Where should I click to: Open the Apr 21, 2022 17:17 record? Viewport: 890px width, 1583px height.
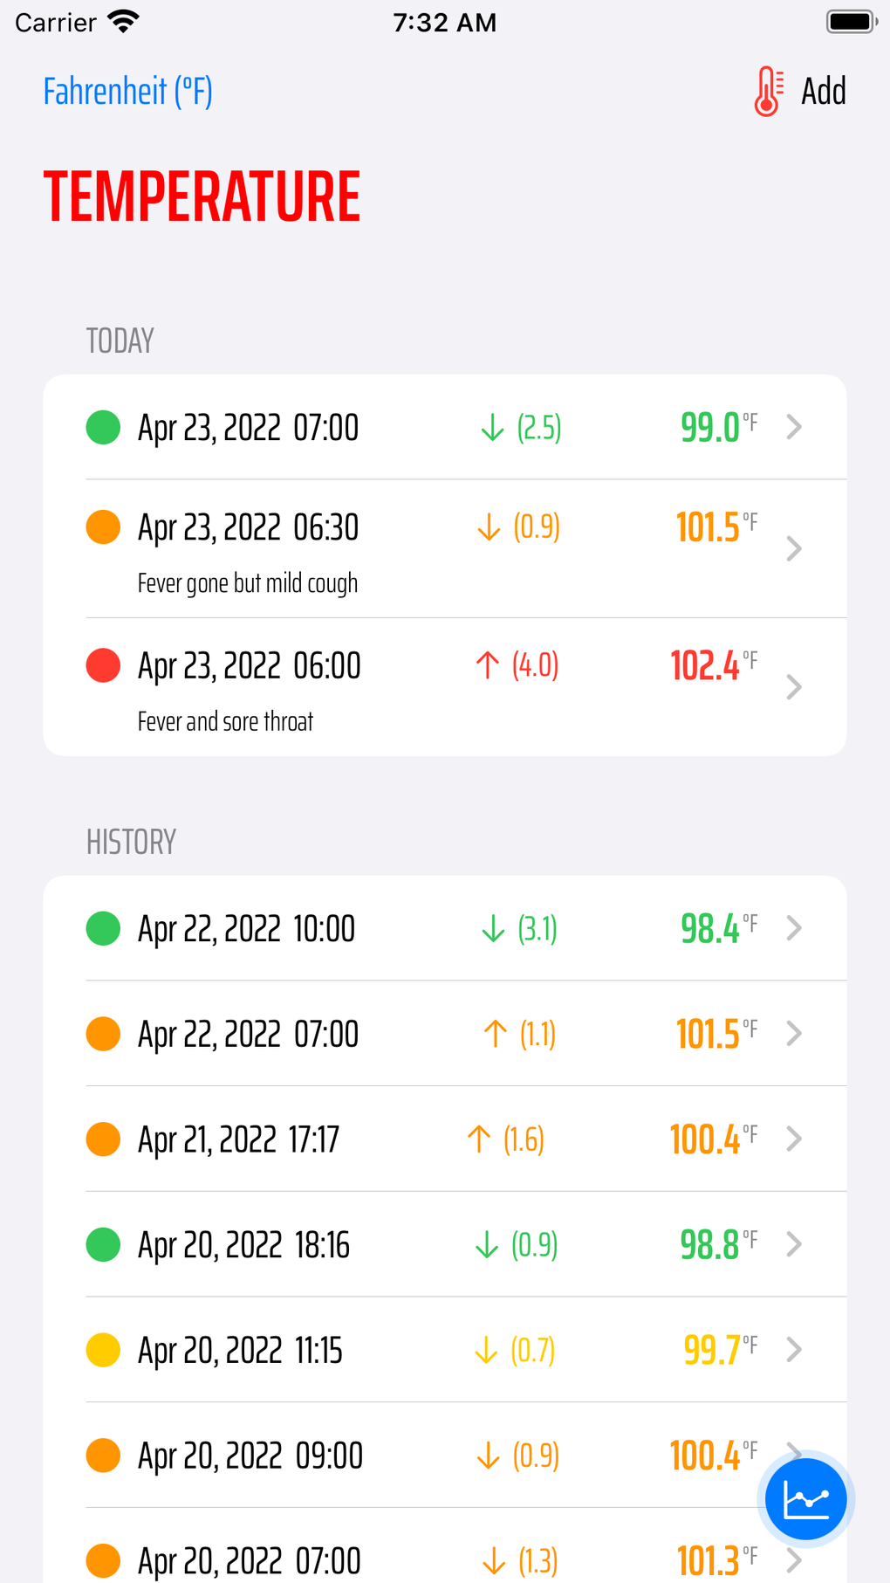(x=239, y=1139)
